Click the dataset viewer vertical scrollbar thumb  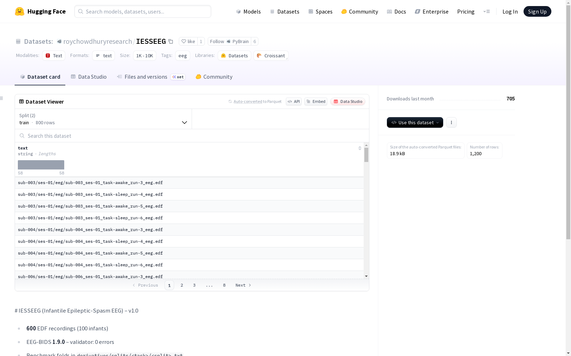[x=366, y=155]
